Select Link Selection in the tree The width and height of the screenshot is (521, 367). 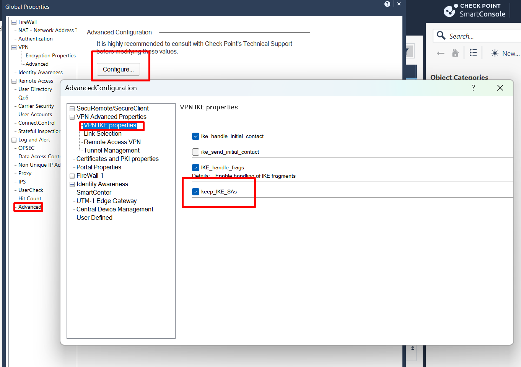pos(103,134)
